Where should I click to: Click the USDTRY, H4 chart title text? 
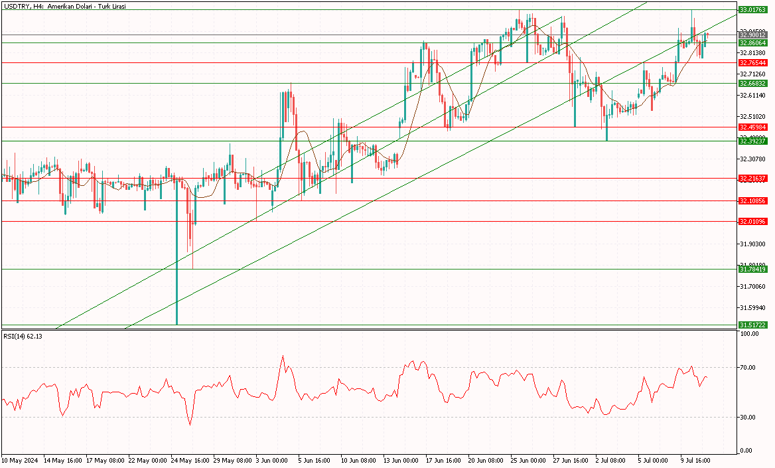65,7
